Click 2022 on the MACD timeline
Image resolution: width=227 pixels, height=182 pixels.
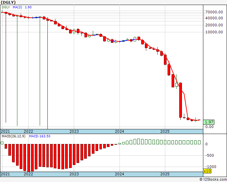[28, 174]
